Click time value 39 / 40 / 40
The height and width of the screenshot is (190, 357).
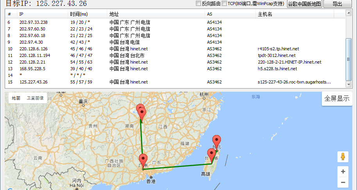pos(81,69)
